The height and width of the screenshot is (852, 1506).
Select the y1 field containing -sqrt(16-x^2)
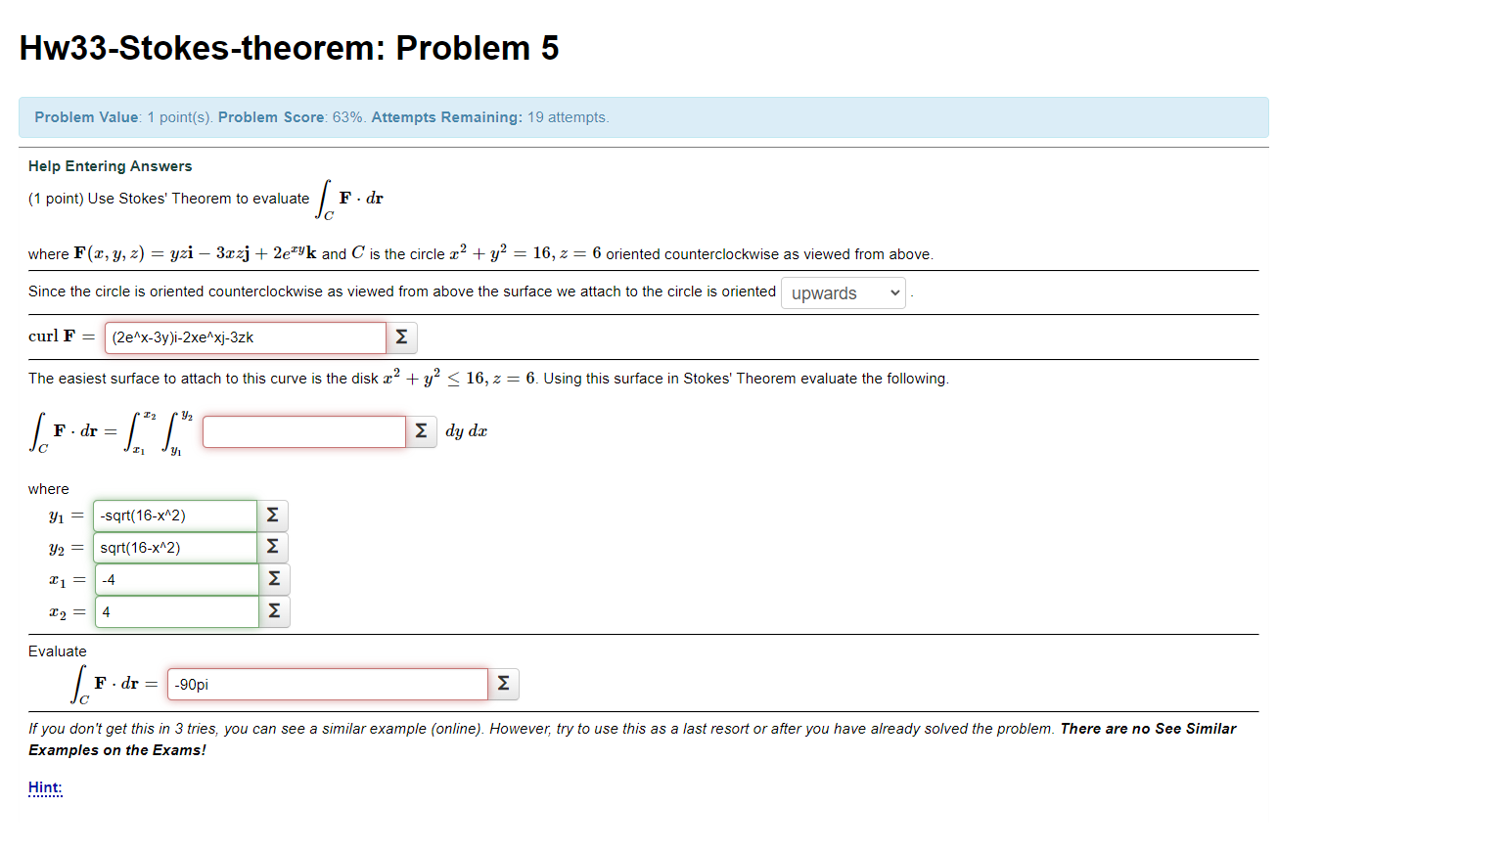point(175,515)
